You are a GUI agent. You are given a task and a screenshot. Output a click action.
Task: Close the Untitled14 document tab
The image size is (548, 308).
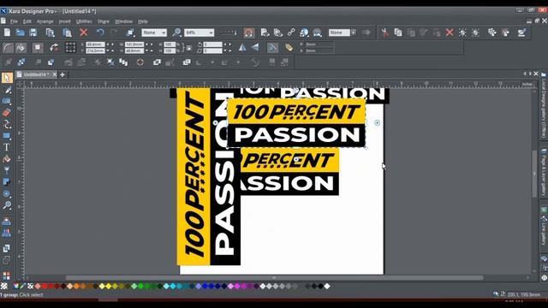[54, 74]
